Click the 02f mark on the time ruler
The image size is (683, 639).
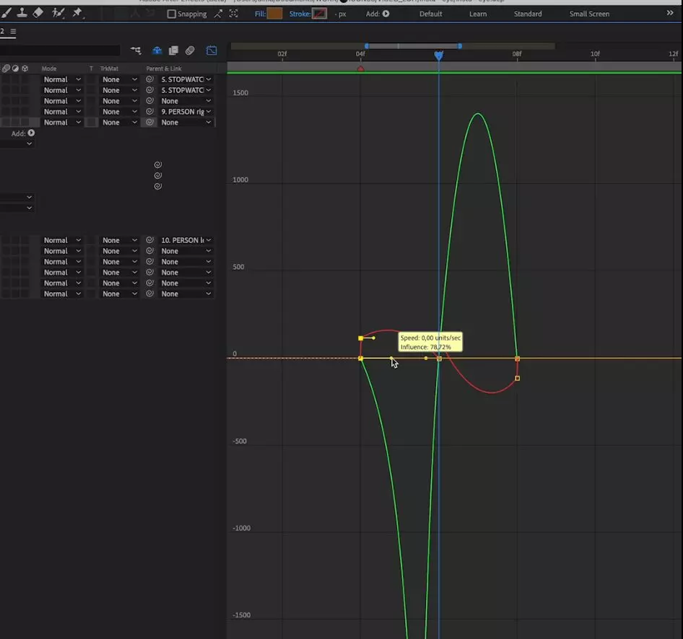(282, 54)
